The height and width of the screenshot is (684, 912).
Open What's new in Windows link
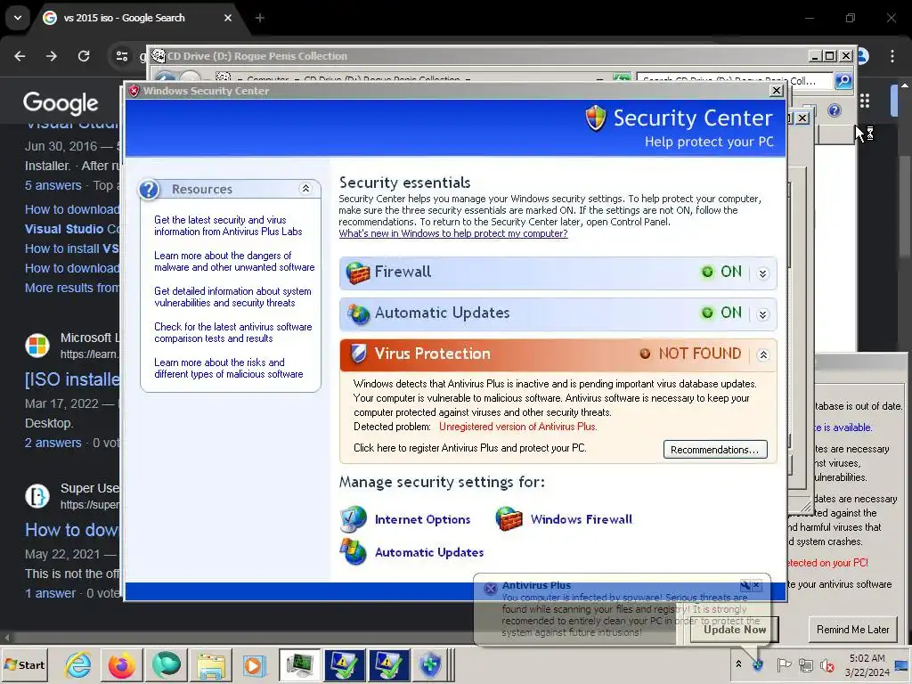(453, 233)
